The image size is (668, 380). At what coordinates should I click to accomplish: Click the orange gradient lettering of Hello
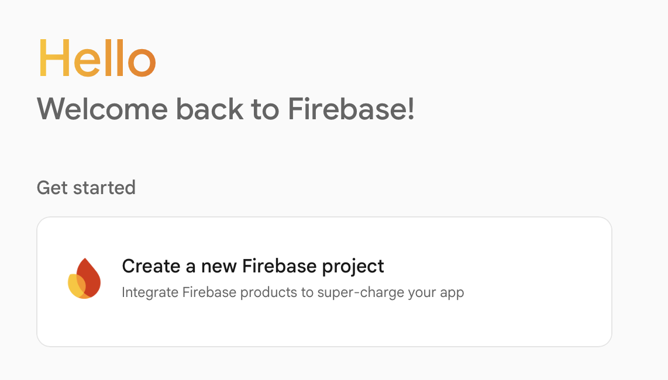tap(97, 57)
